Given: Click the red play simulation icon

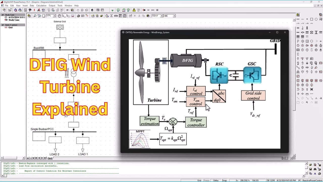Looking at the screenshot, I should 144,10.
